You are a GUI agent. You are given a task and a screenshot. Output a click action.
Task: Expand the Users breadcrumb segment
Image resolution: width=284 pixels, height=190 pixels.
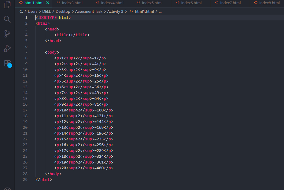coord(32,11)
